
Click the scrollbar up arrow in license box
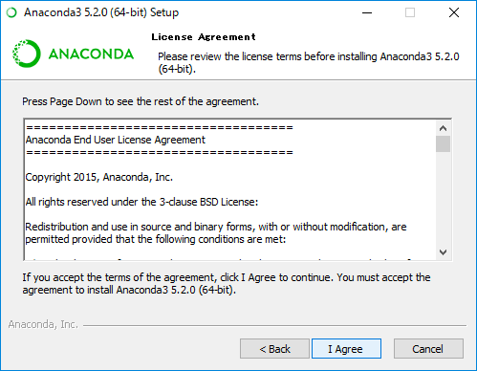(x=443, y=128)
